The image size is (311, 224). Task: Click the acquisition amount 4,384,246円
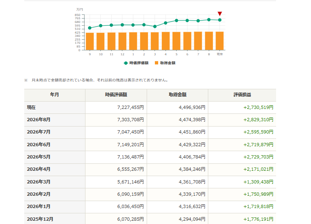(x=192, y=169)
